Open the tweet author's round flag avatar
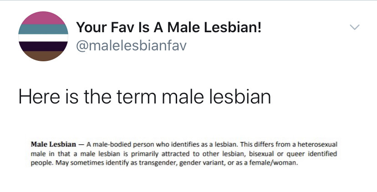Image resolution: width=377 pixels, height=192 pixels. pos(43,36)
